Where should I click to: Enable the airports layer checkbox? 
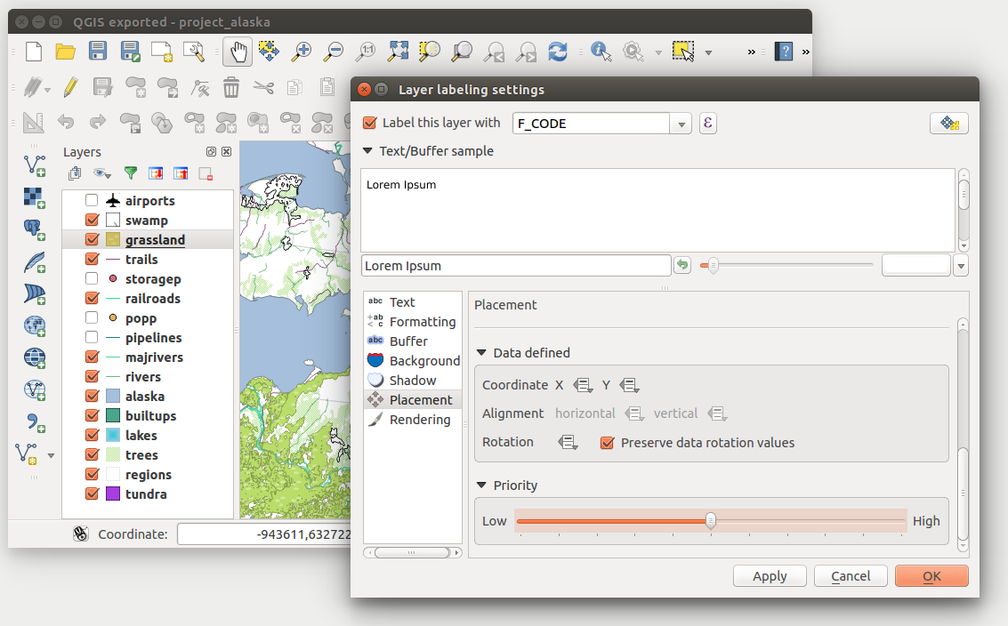click(92, 201)
